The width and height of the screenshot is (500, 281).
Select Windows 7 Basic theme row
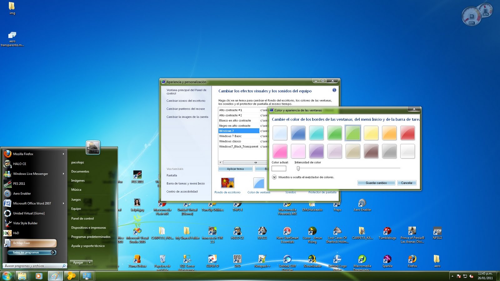[242, 136]
